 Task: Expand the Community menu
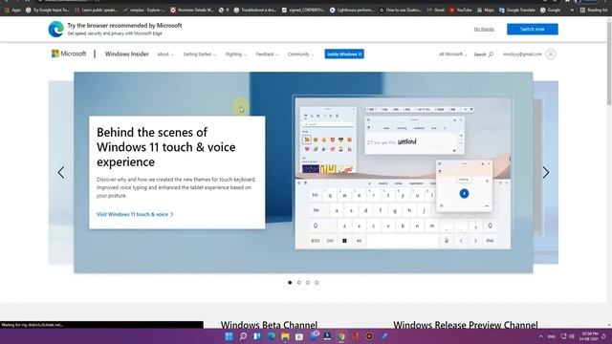click(x=300, y=54)
